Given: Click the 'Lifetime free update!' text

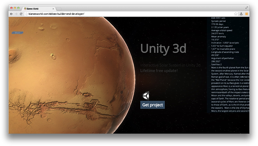Looking at the screenshot, I should pos(159,71).
